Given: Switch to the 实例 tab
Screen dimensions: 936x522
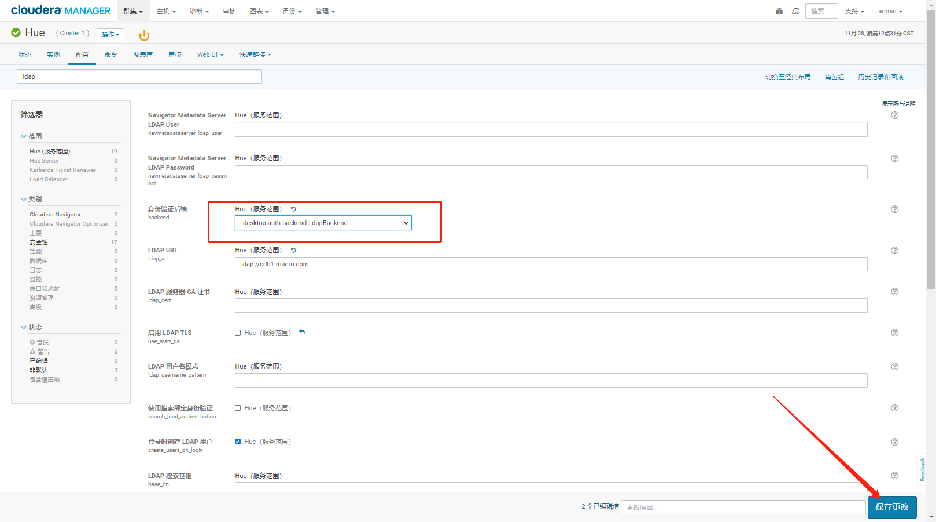Looking at the screenshot, I should 54,54.
